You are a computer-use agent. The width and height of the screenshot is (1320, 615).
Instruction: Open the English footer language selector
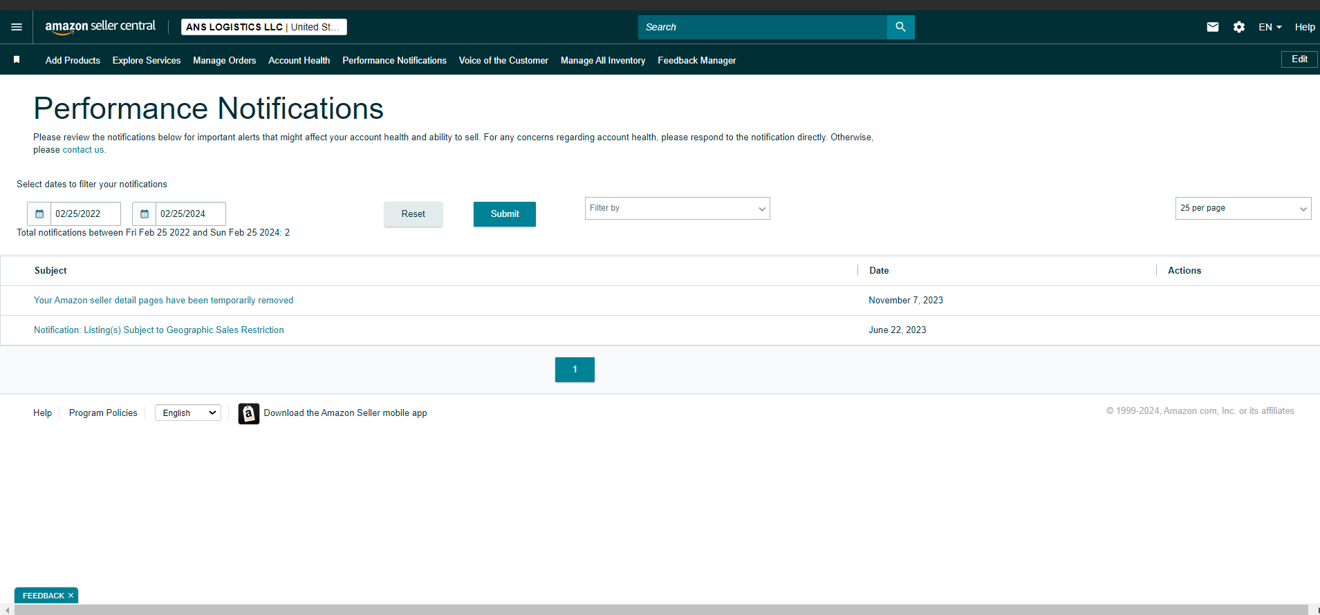(188, 413)
